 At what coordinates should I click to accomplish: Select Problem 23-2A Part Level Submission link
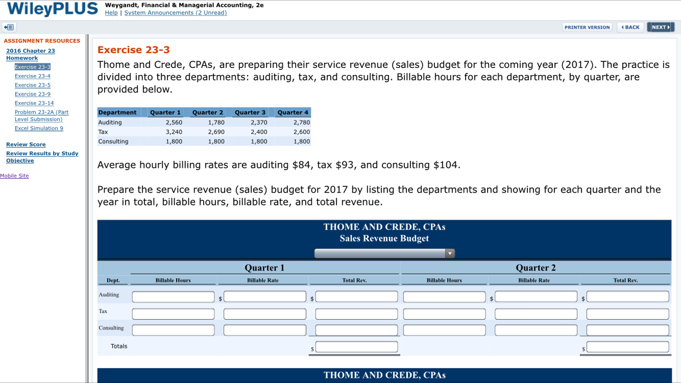(41, 116)
